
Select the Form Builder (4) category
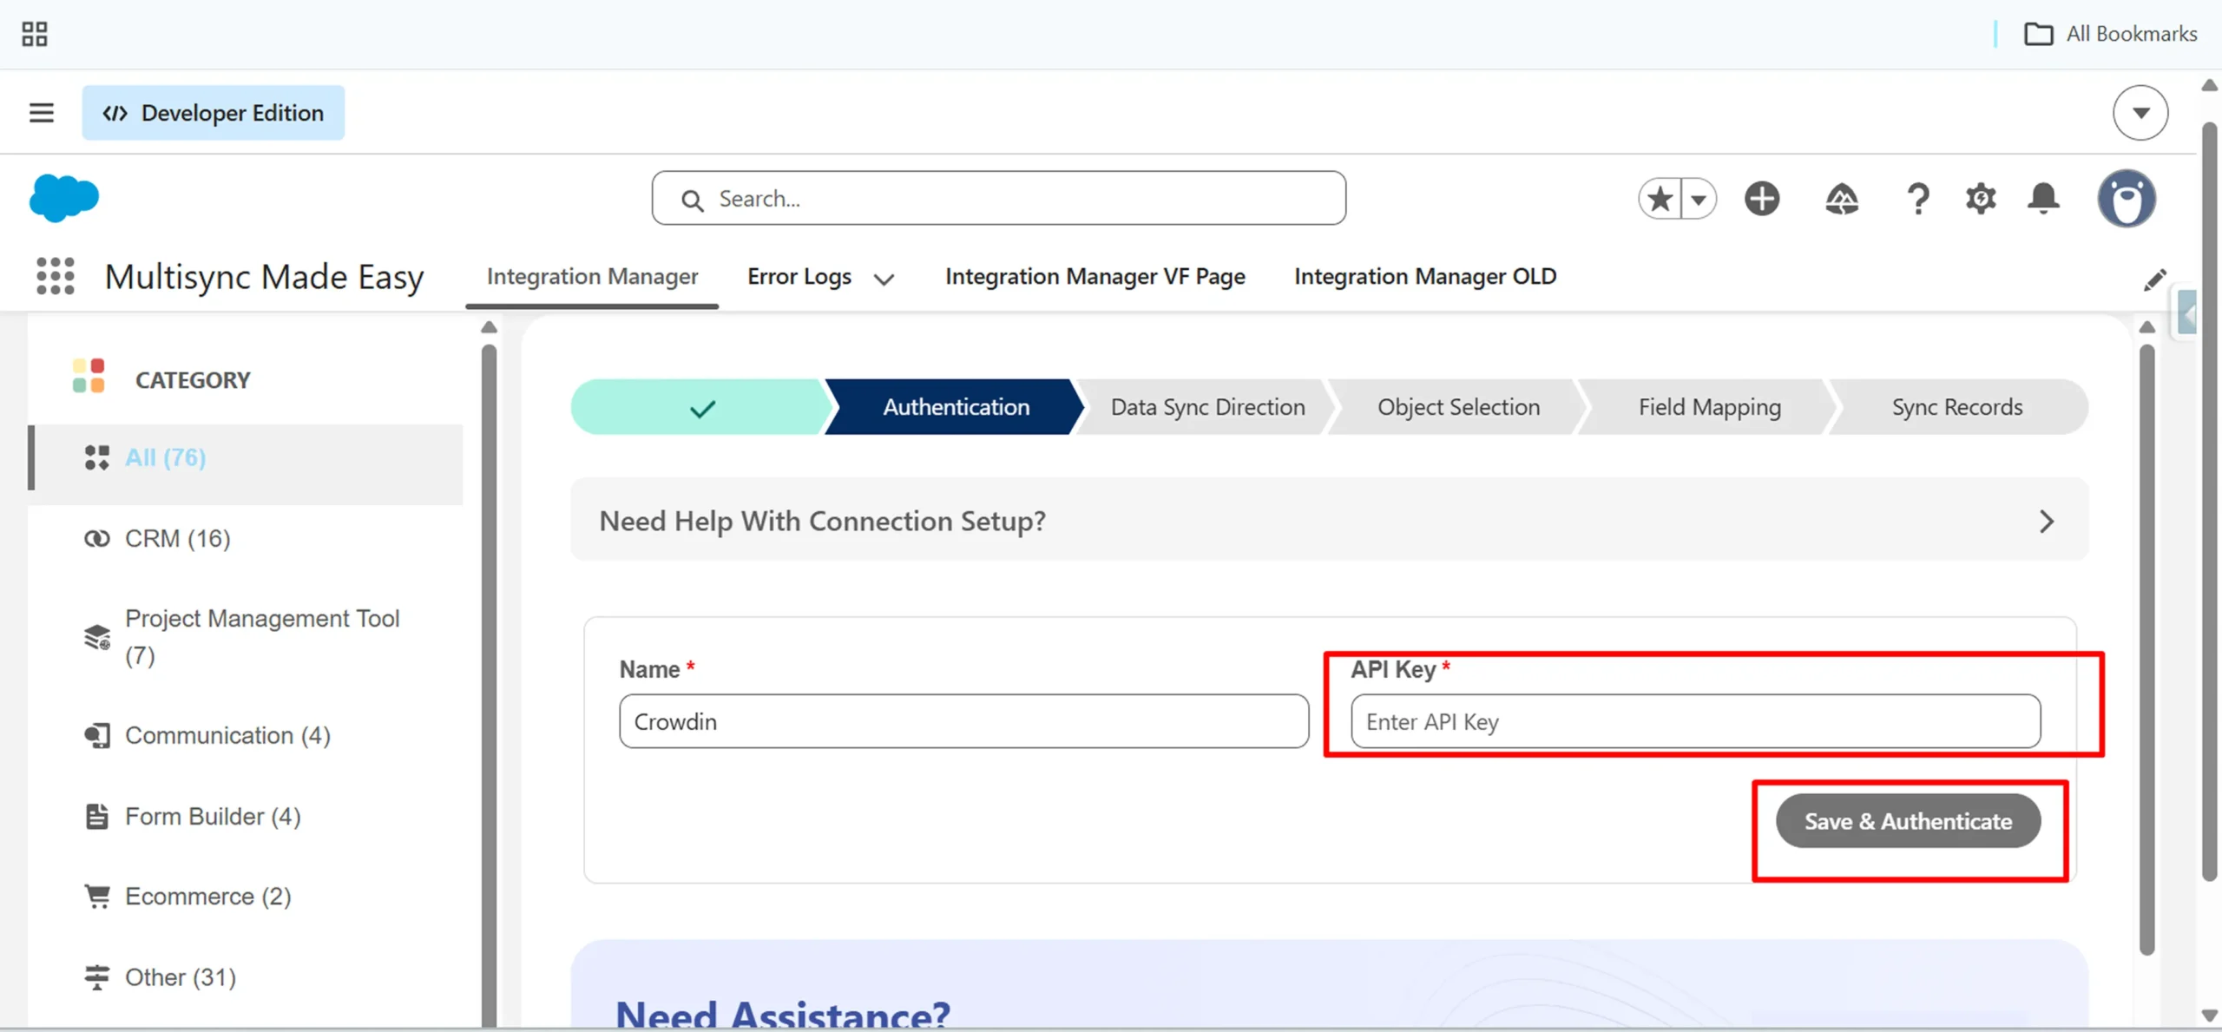pyautogui.click(x=213, y=816)
